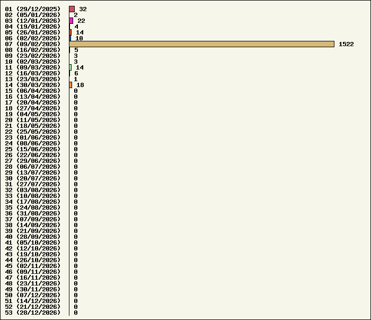Click the 1522 value label
Screen dimensions: 371x320
pyautogui.click(x=346, y=44)
